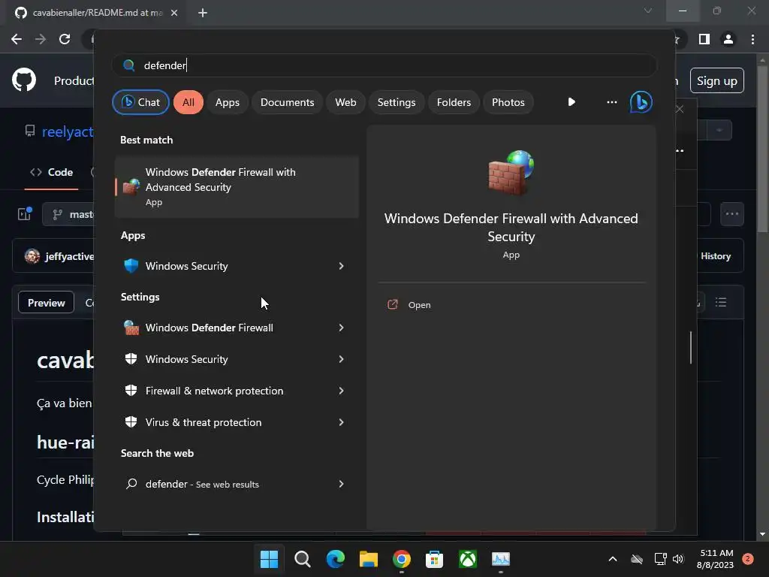Open the notification badge showing 2

(x=748, y=559)
